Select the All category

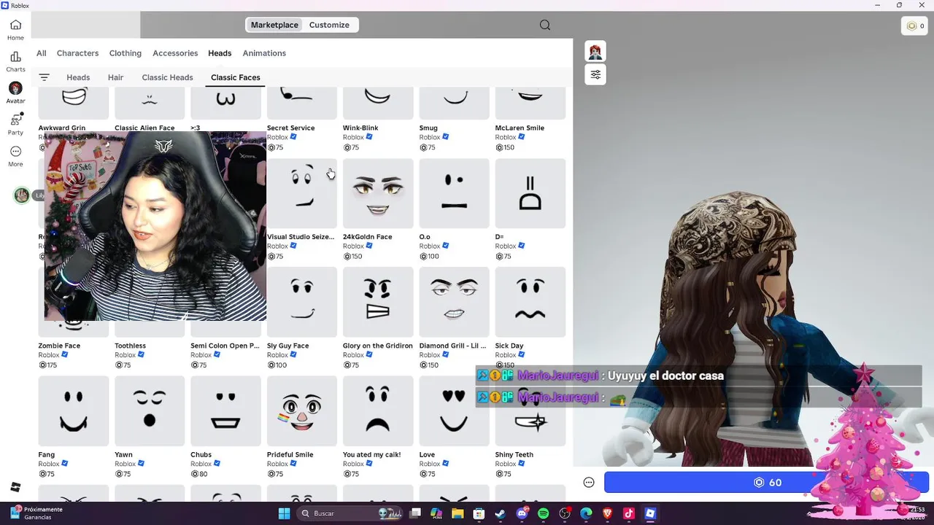42,53
